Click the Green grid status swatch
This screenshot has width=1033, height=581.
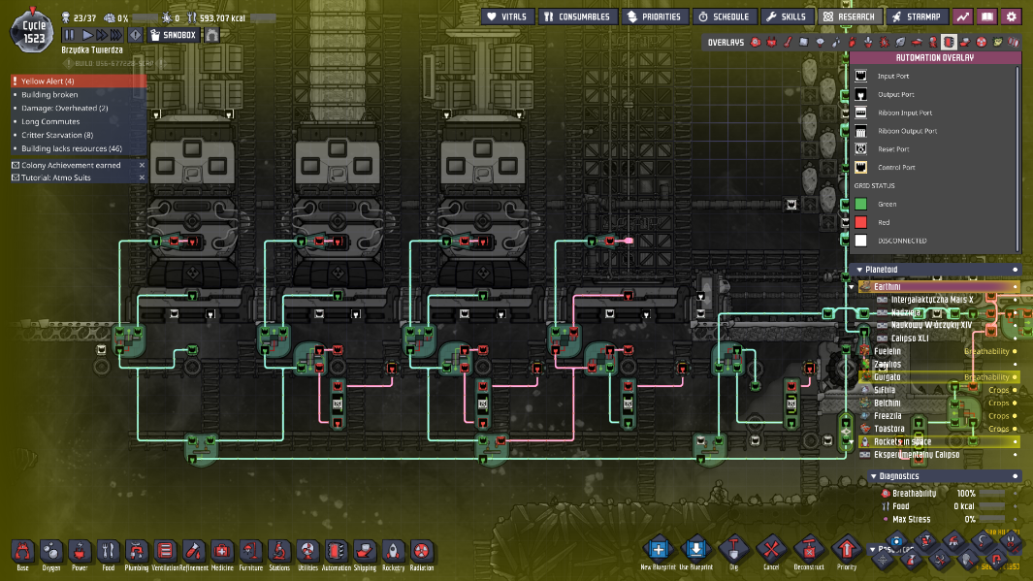(x=860, y=205)
